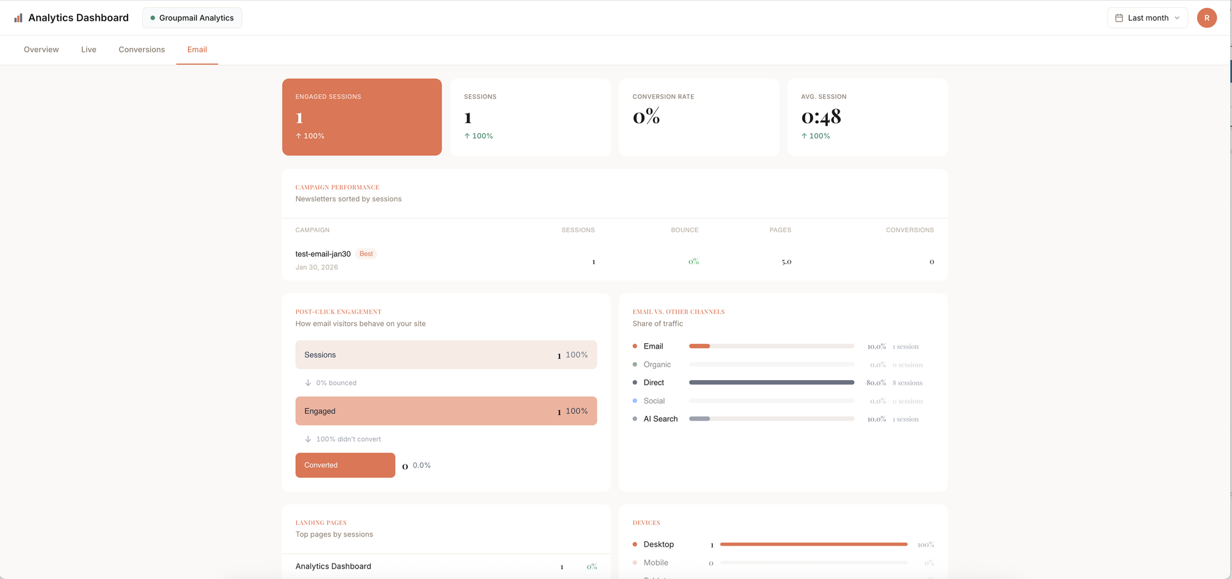The height and width of the screenshot is (579, 1232).
Task: Switch to the Live tab
Action: (88, 49)
